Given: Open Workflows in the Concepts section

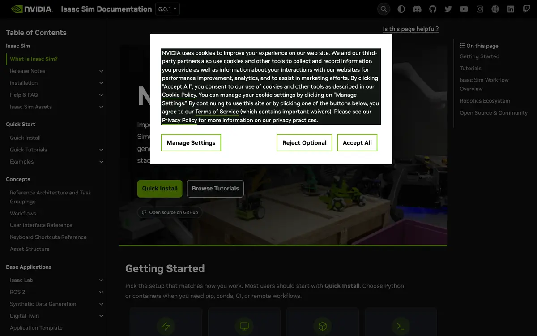Looking at the screenshot, I should click(23, 213).
